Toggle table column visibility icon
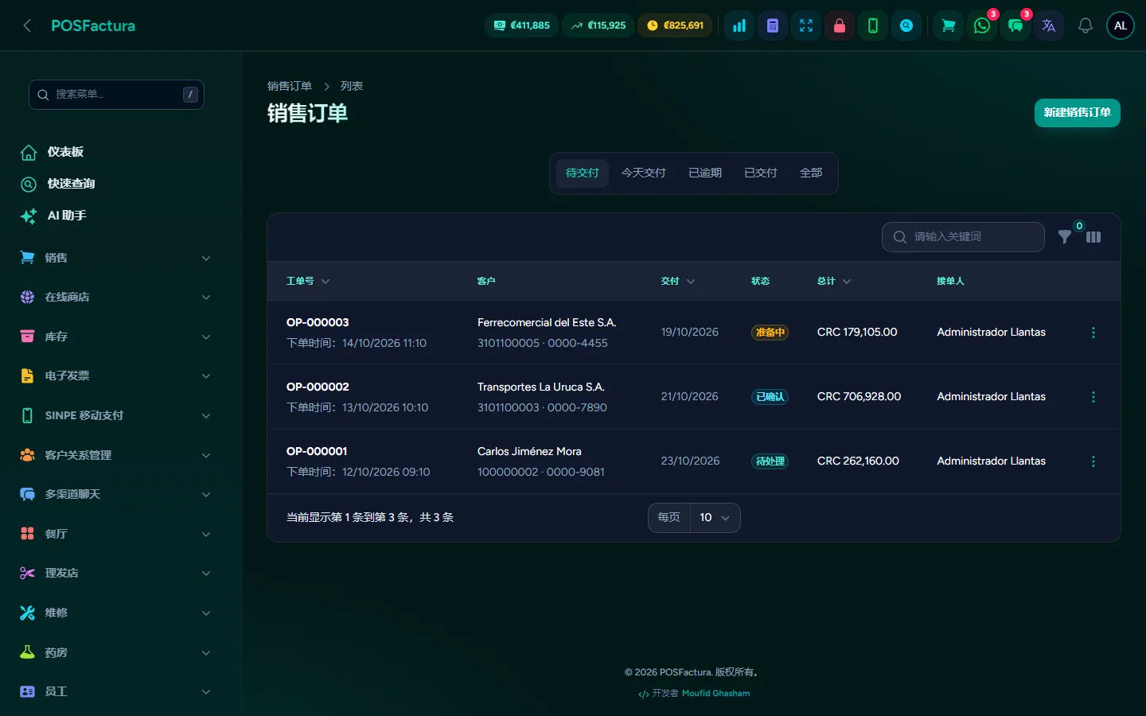 (x=1093, y=237)
